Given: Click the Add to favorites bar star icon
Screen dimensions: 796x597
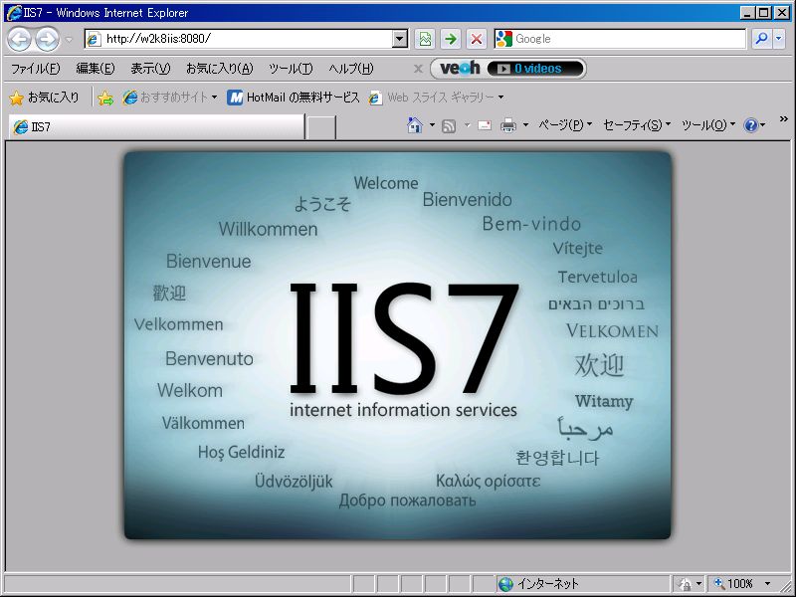Looking at the screenshot, I should (105, 98).
